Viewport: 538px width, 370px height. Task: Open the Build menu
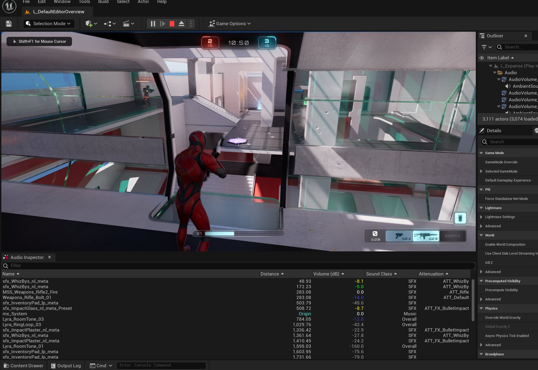103,2
